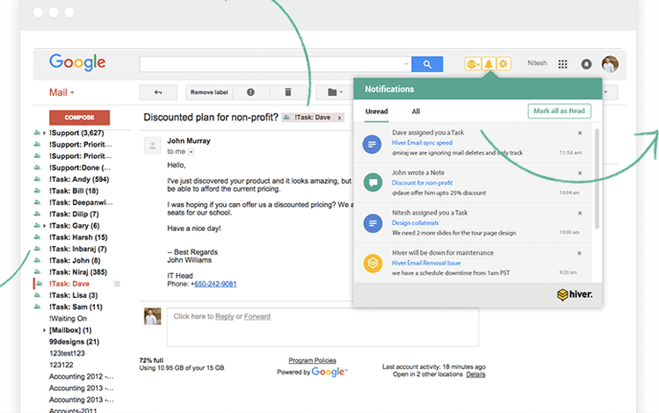Click the Google logo
Image resolution: width=659 pixels, height=413 pixels.
click(77, 62)
